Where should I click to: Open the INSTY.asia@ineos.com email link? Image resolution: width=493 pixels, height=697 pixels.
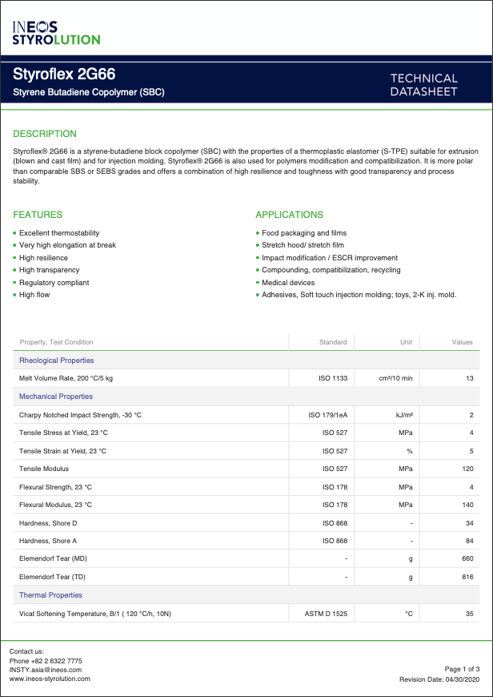46,669
